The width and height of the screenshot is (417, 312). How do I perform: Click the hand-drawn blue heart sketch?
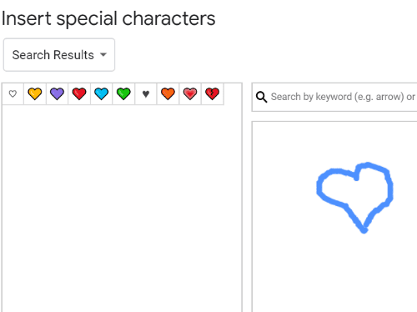354,197
